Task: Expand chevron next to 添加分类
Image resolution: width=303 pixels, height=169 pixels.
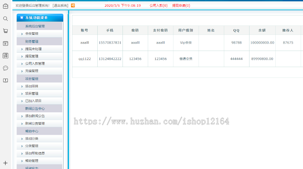Action: [x=22, y=139]
